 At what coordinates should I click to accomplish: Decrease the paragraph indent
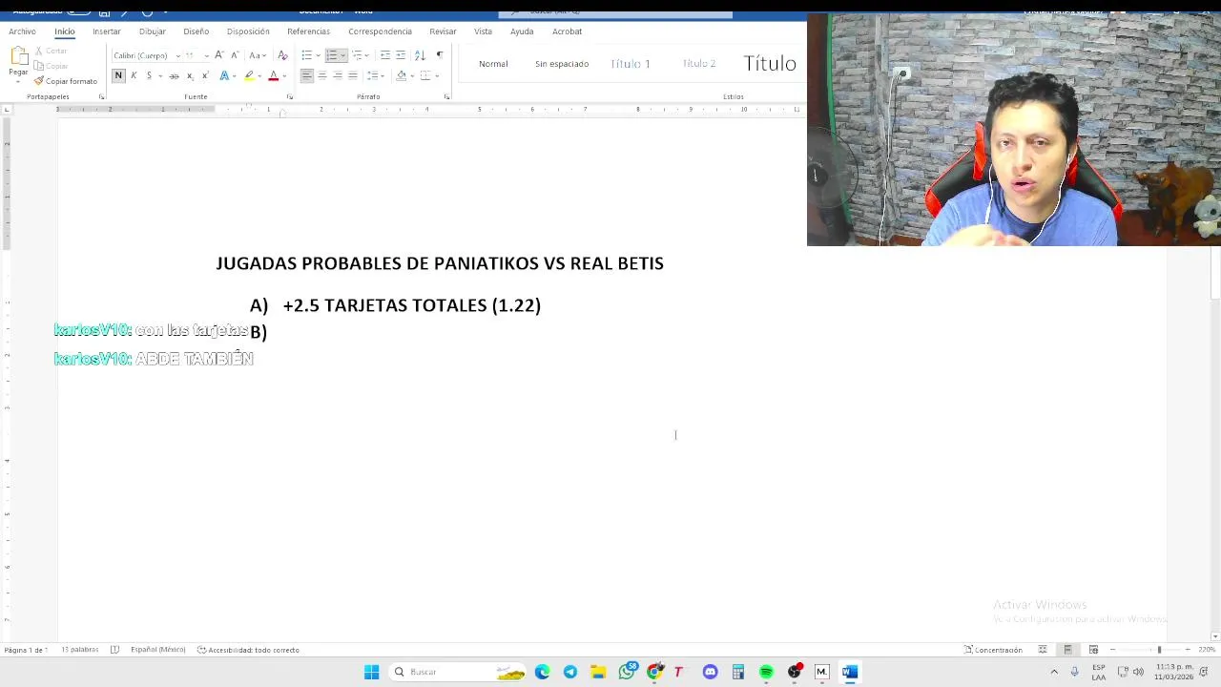385,55
